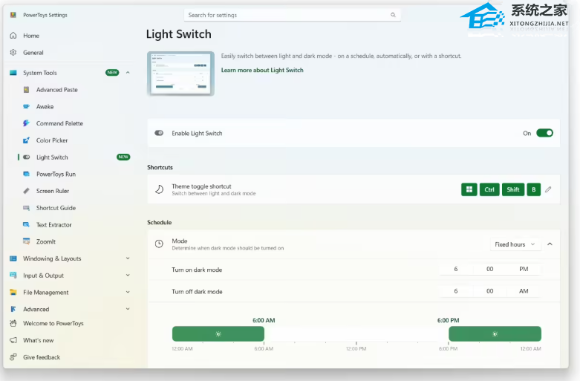Click the Command Palette icon
Screen dimensions: 580x381
tap(26, 123)
